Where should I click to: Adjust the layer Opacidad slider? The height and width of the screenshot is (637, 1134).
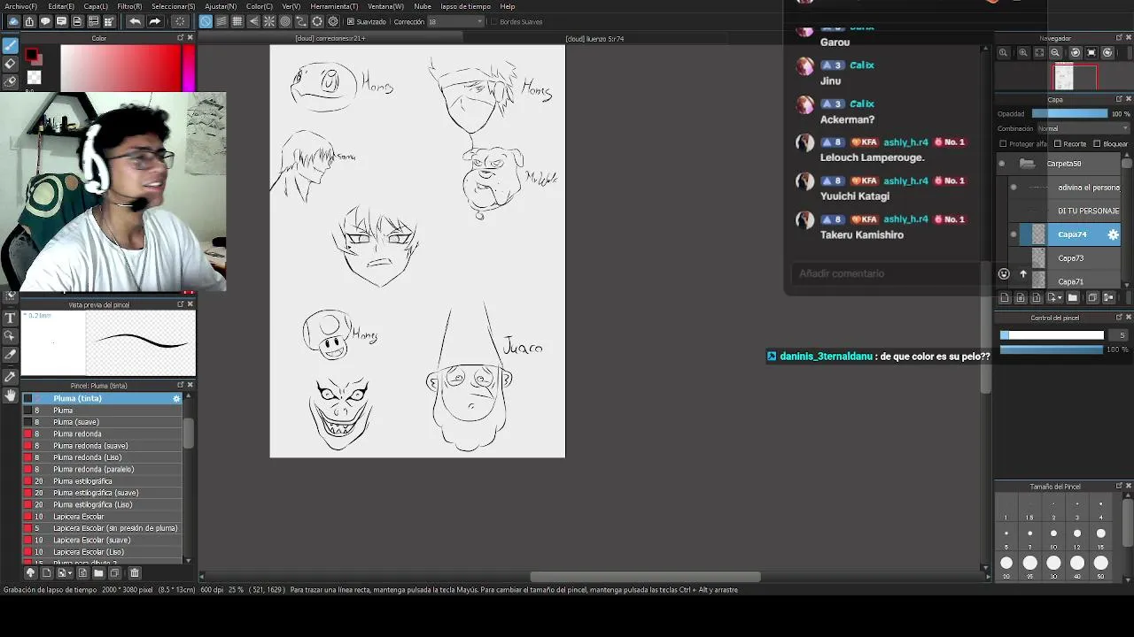pyautogui.click(x=1069, y=114)
